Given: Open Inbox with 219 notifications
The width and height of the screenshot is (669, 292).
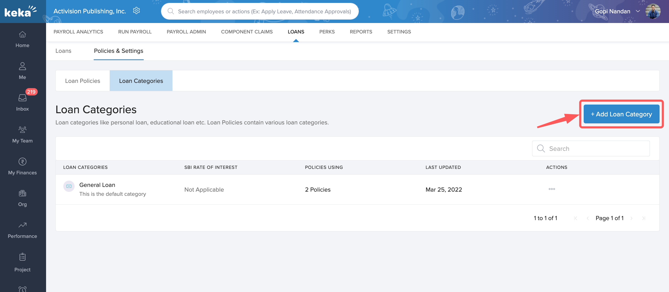Looking at the screenshot, I should [22, 98].
